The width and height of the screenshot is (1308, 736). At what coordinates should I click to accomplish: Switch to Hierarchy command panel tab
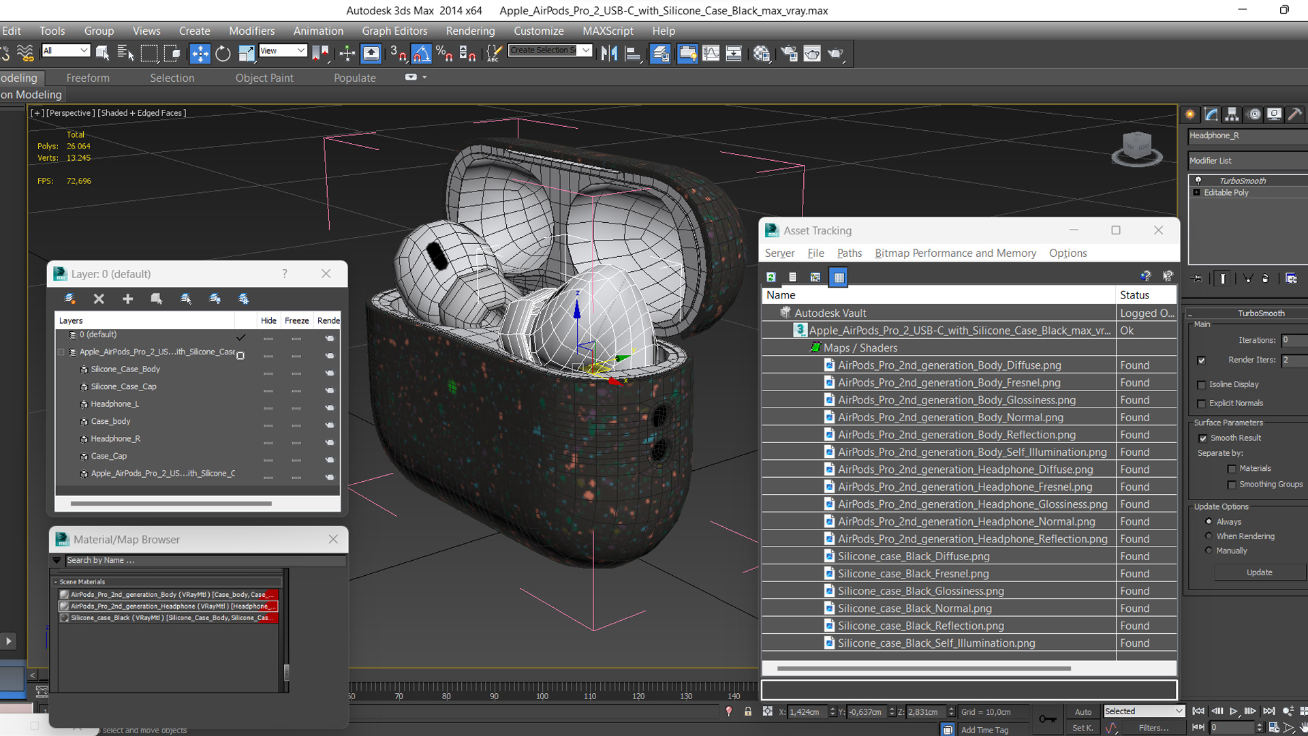[1232, 114]
